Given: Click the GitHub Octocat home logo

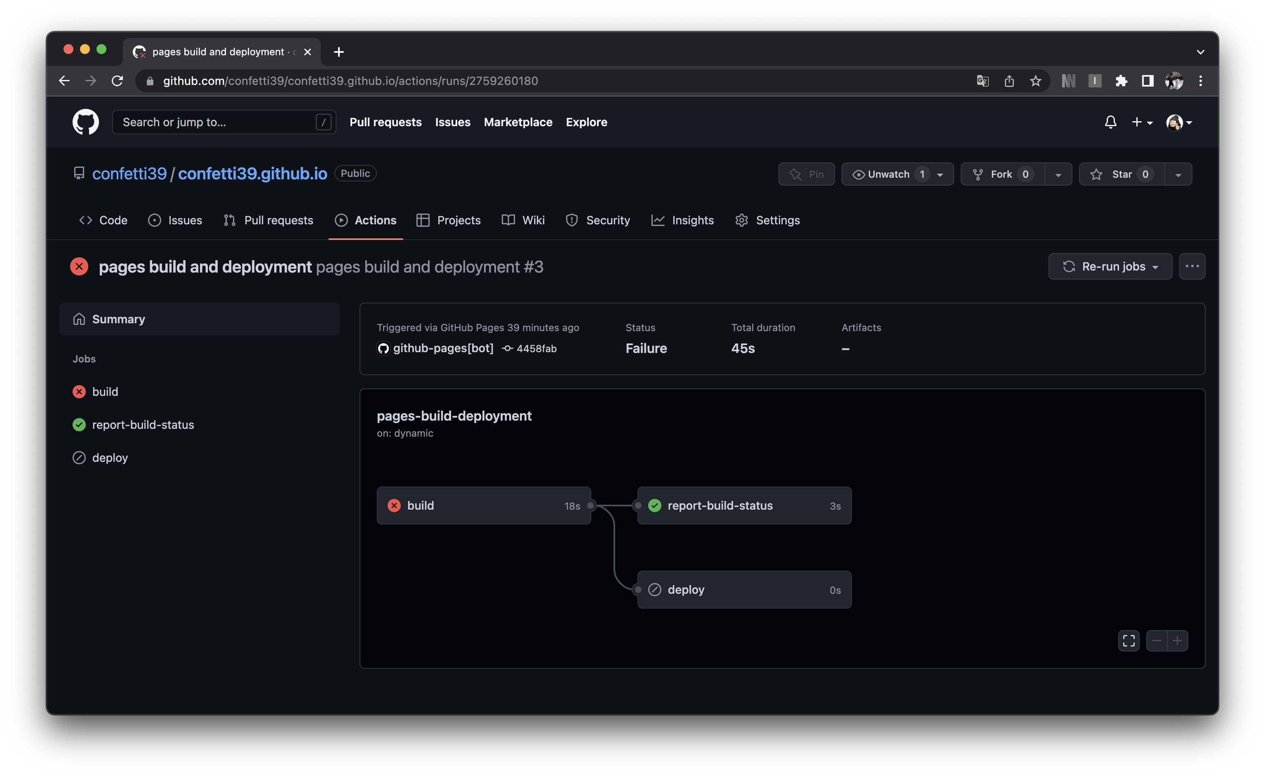Looking at the screenshot, I should tap(85, 122).
